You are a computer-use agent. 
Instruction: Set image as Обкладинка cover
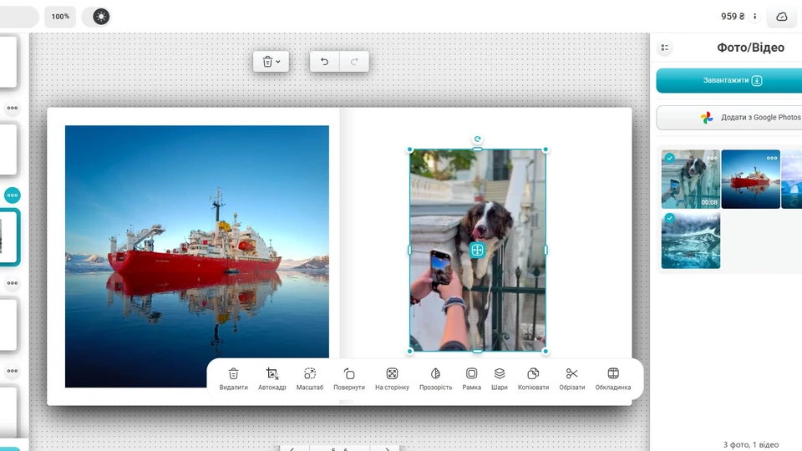tap(612, 379)
